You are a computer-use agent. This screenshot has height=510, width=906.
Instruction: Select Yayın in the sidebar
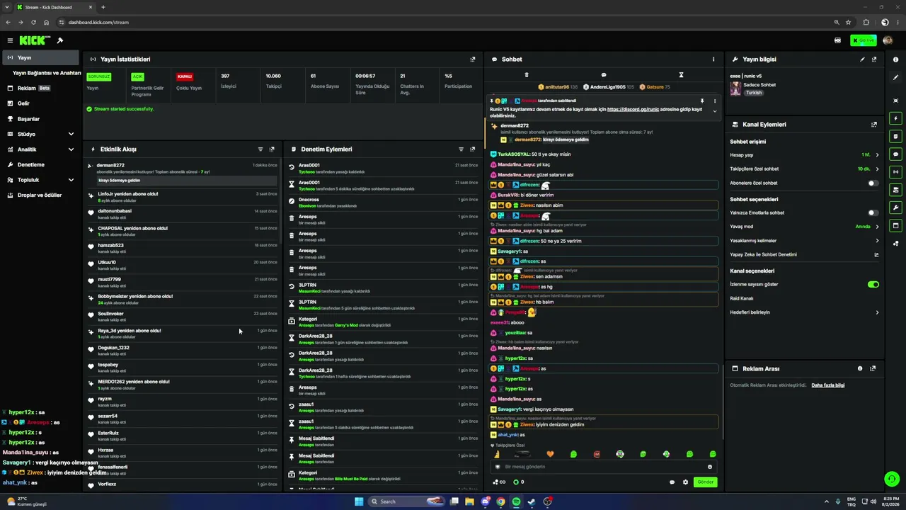coord(40,58)
